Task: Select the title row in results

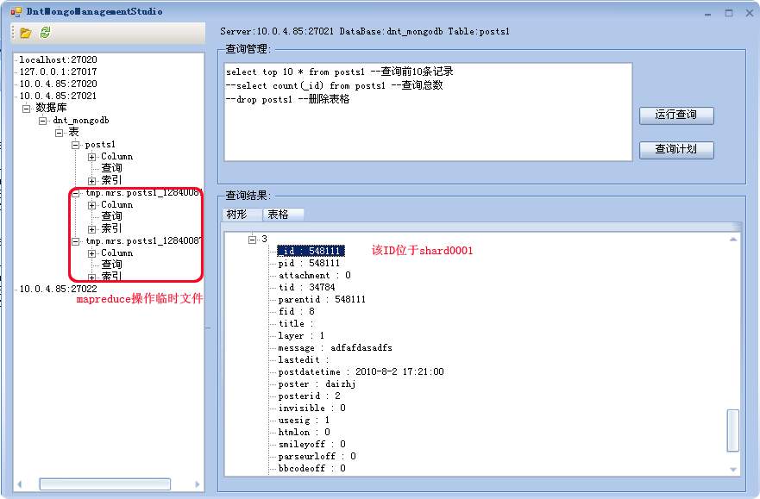Action: tap(296, 324)
